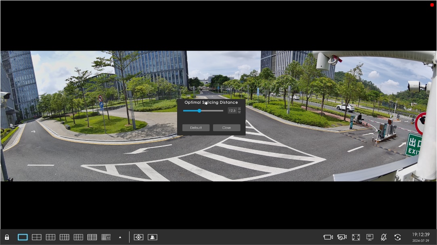The image size is (437, 245).
Task: Click the red recording indicator dot
Action: pyautogui.click(x=432, y=5)
